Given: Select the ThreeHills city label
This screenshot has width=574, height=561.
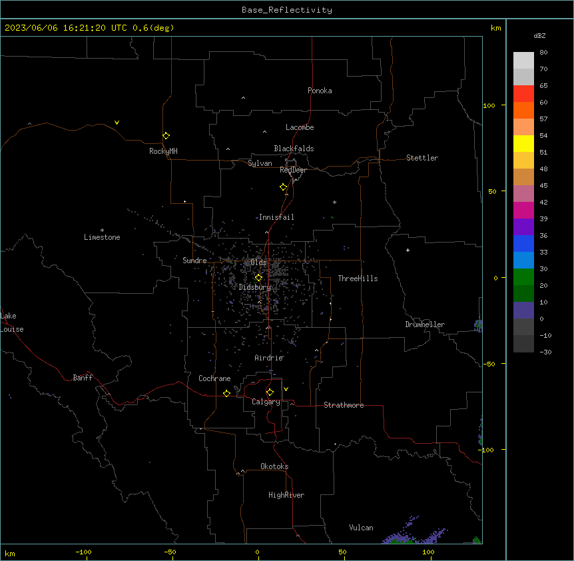Looking at the screenshot, I should click(358, 279).
